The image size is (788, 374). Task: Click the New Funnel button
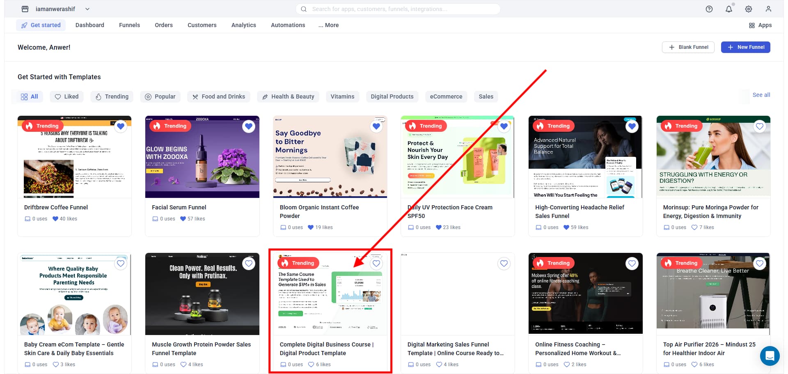coord(745,47)
